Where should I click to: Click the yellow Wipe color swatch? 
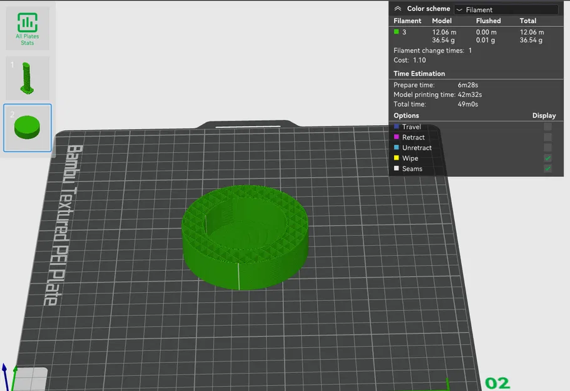coord(396,158)
